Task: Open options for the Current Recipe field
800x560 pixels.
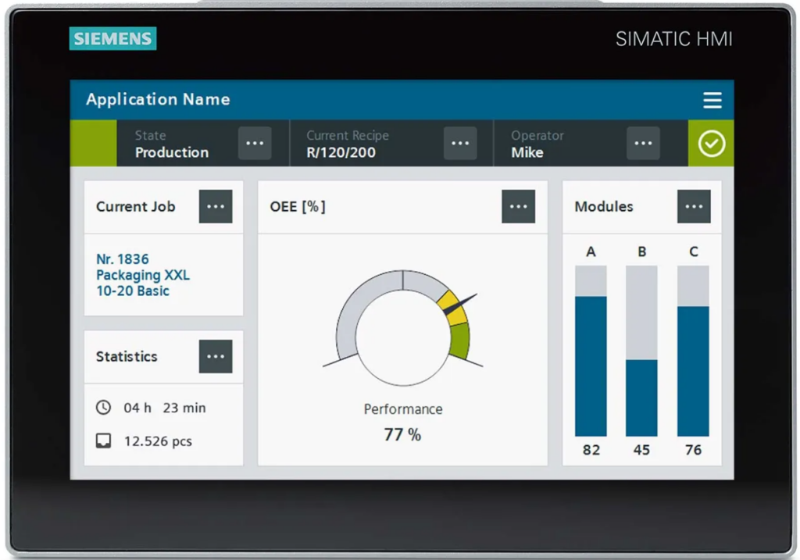Action: point(459,143)
